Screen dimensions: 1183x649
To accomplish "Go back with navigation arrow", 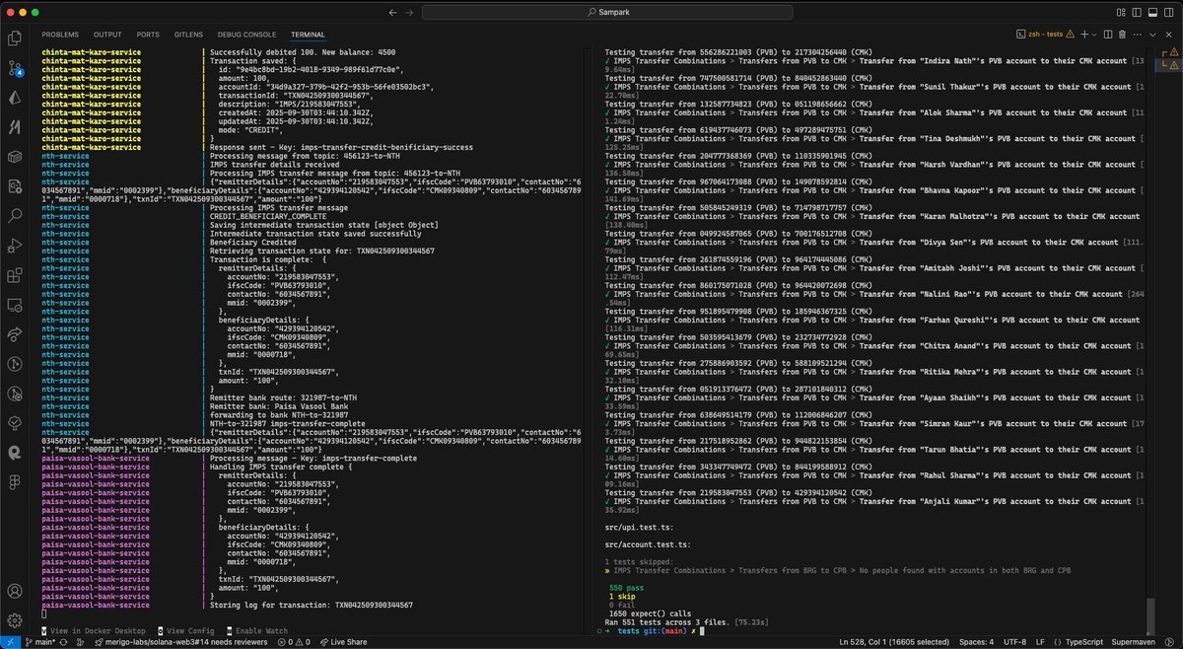I will 394,13.
